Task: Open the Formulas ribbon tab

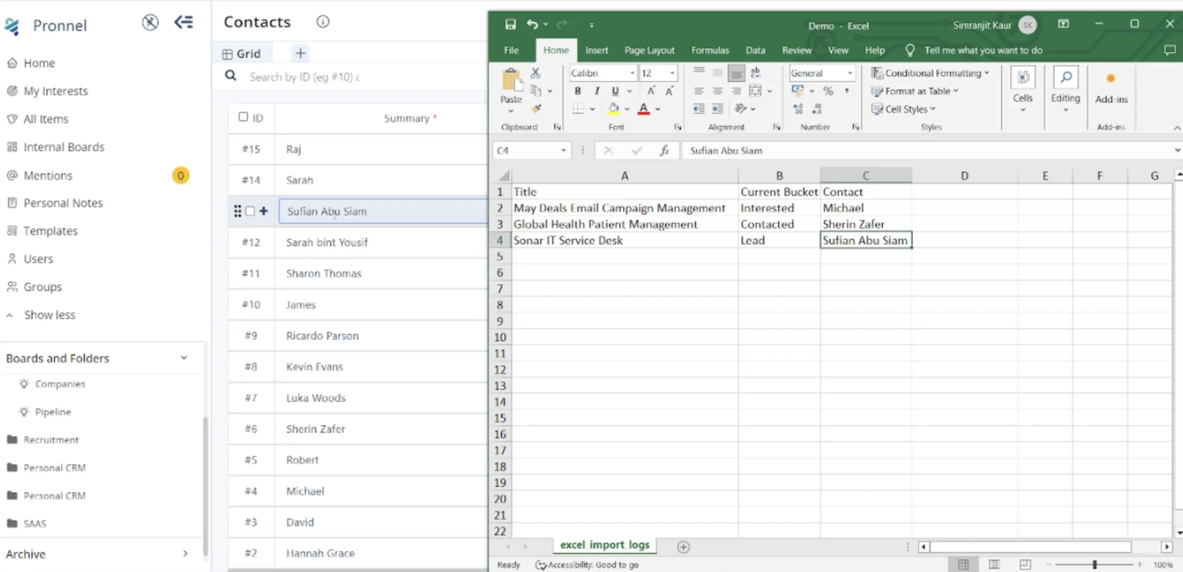Action: pyautogui.click(x=710, y=50)
